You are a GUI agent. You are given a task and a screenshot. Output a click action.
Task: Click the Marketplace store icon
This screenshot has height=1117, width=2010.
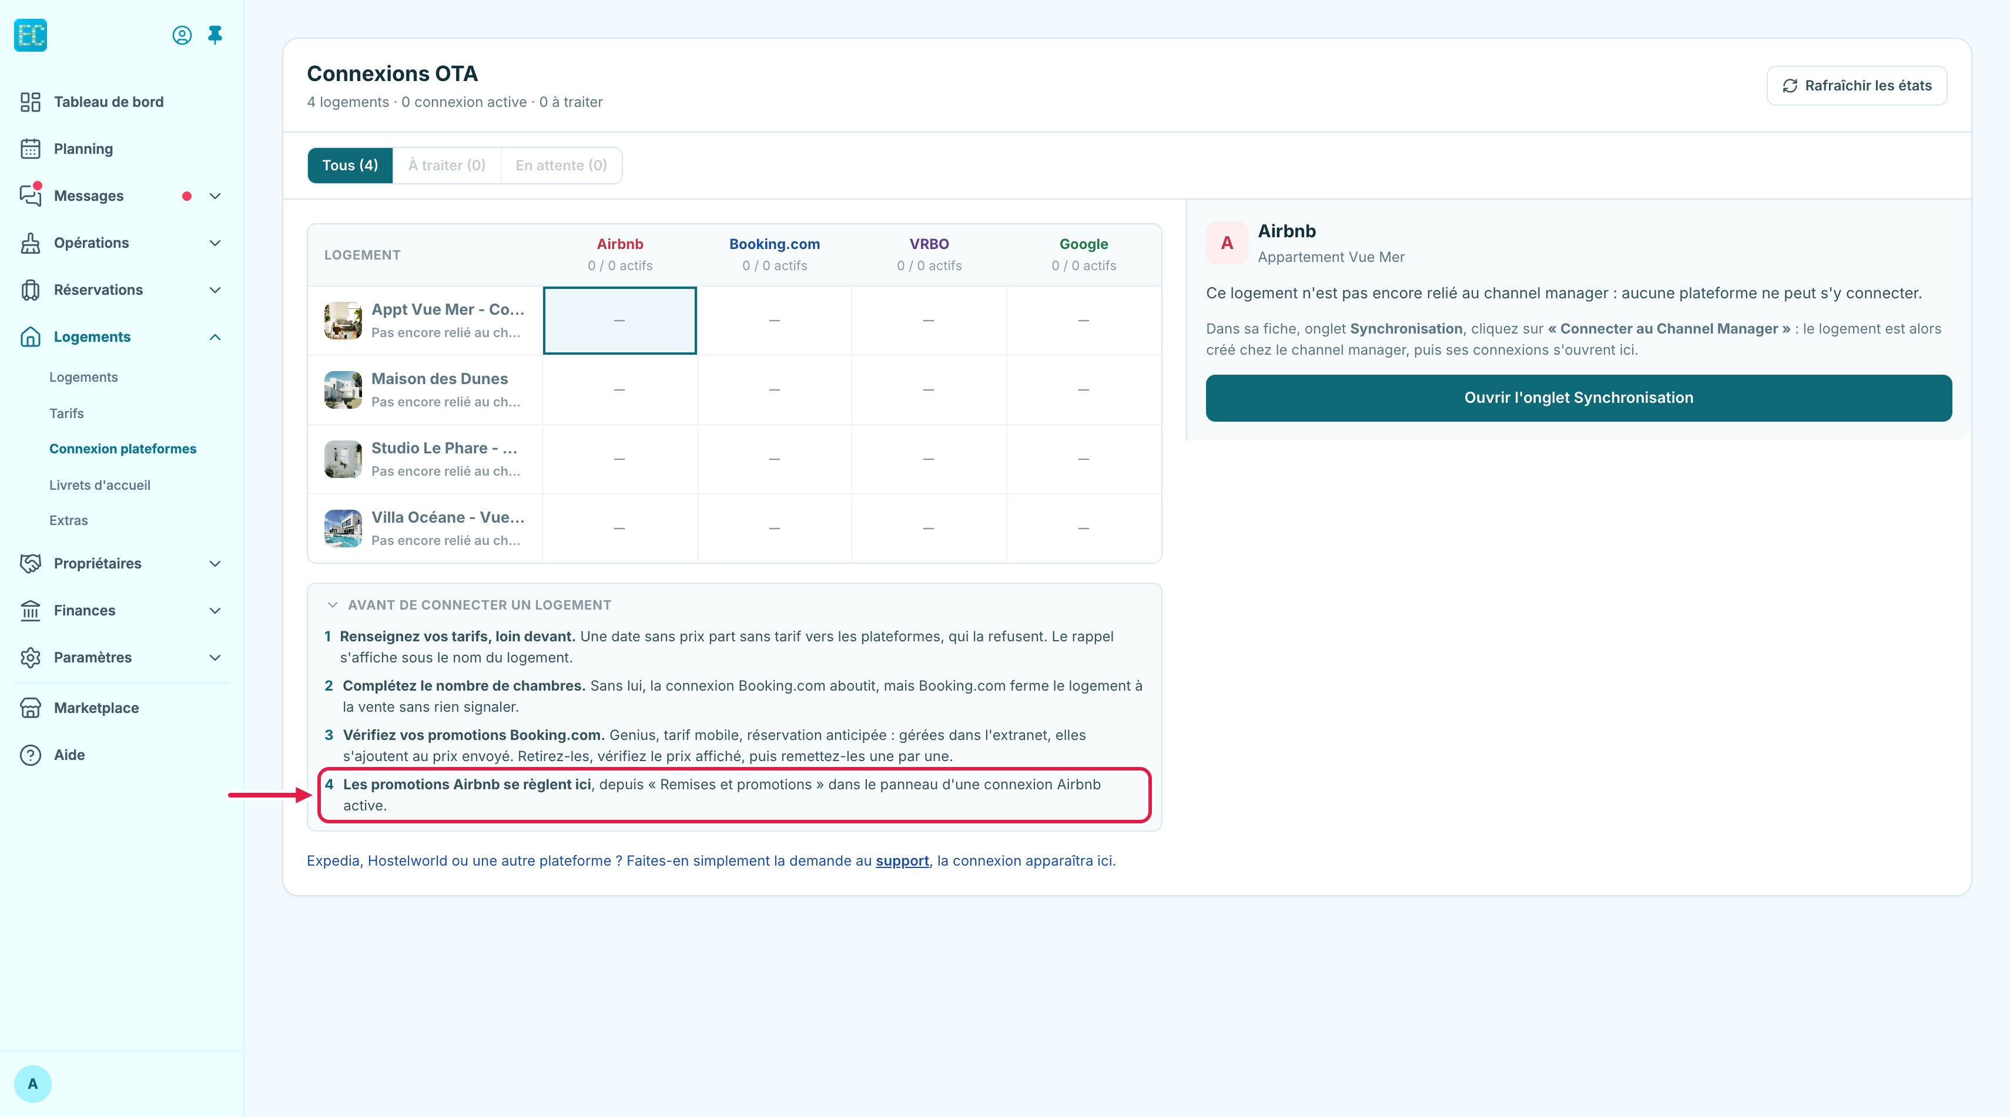31,708
